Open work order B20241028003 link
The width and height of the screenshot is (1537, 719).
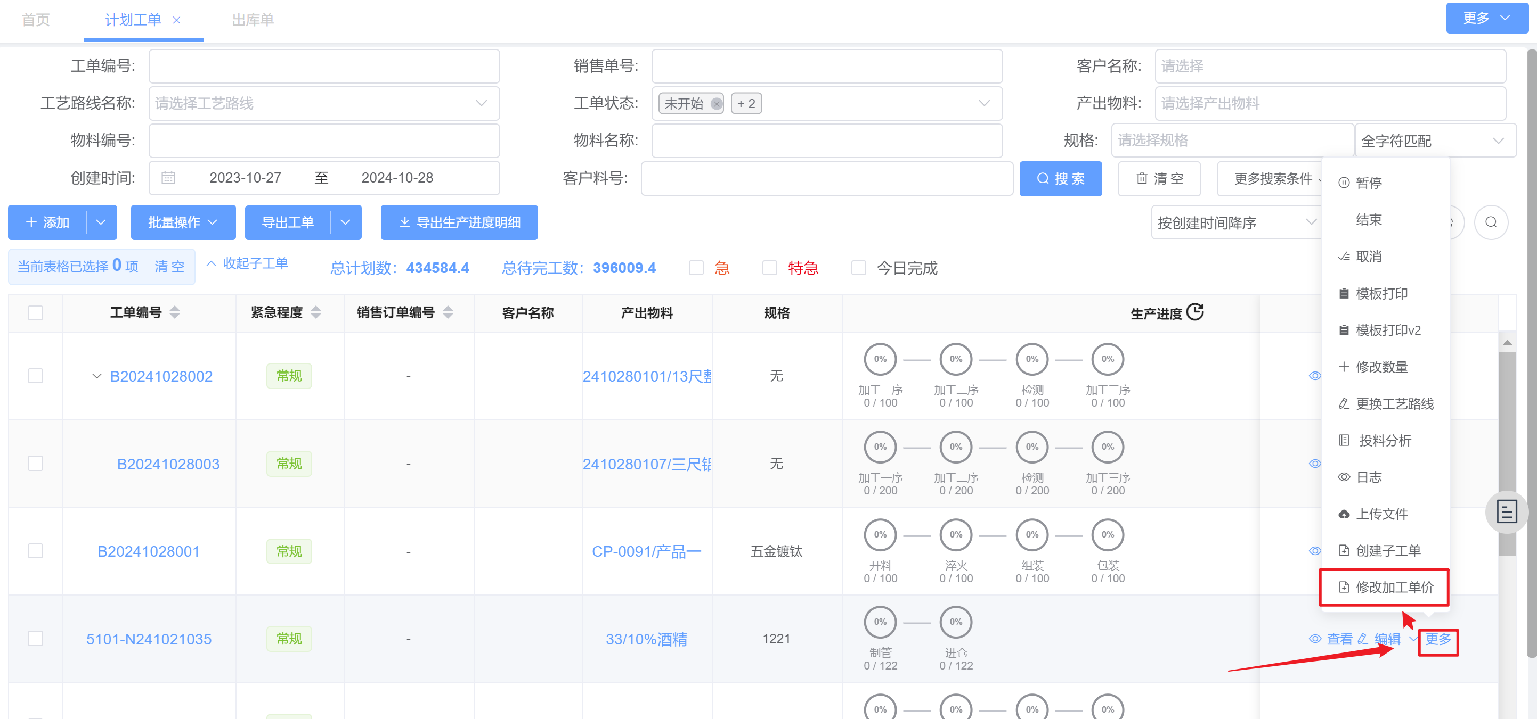(168, 464)
